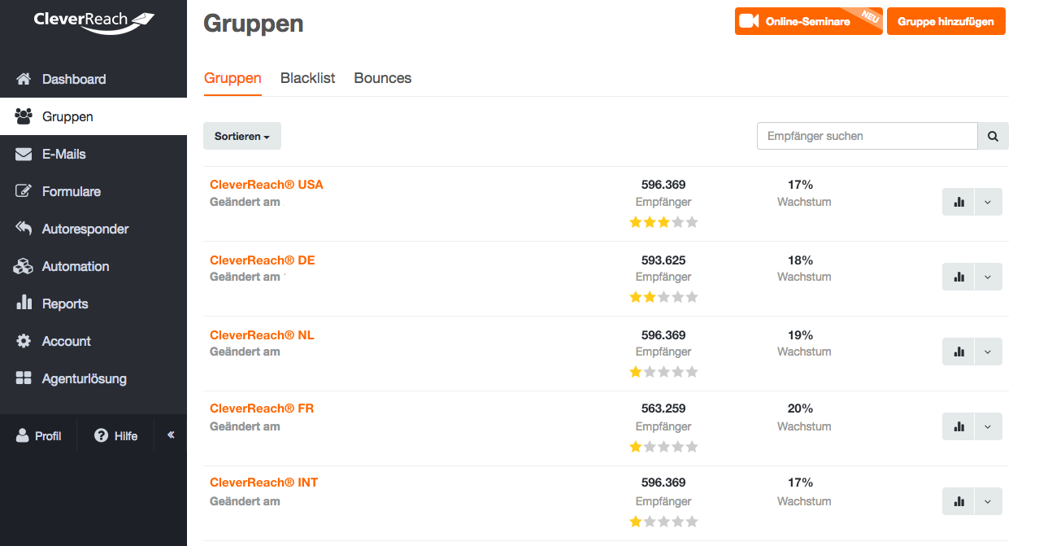Expand options dropdown for CleverReach® INT
1039x546 pixels.
coord(988,501)
